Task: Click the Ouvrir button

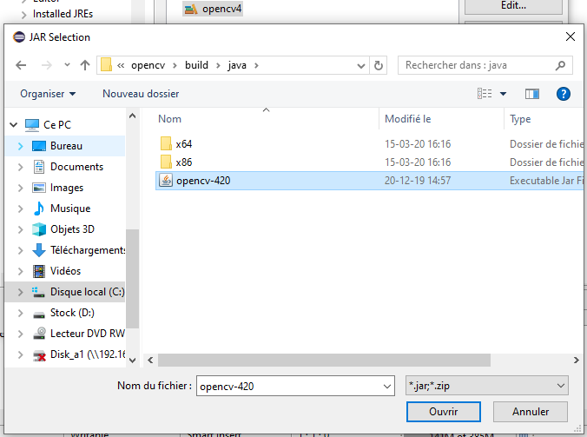Action: [443, 412]
